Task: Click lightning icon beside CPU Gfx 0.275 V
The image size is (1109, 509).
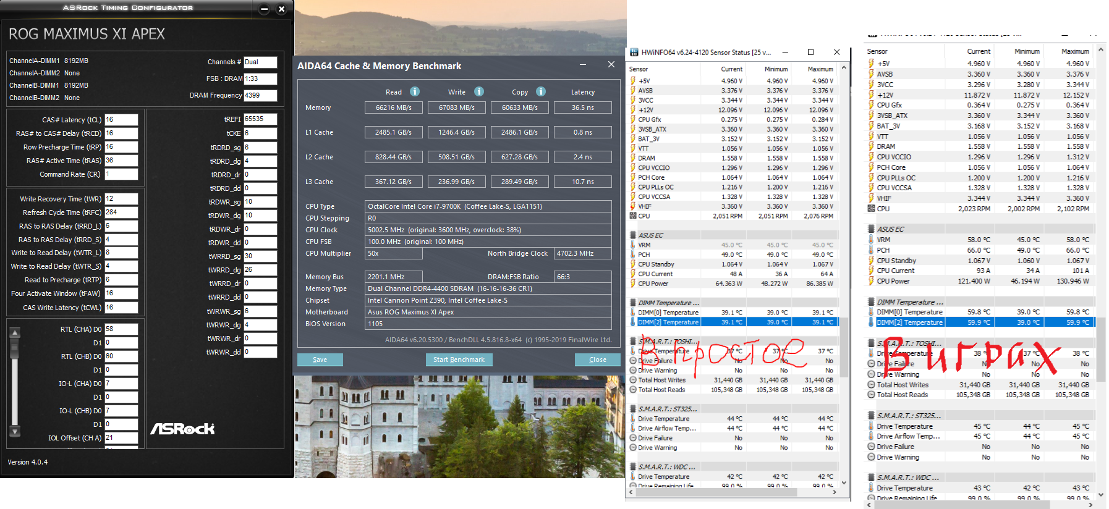Action: click(x=632, y=119)
